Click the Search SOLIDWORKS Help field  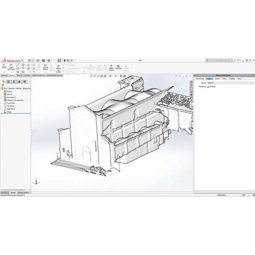coord(218,60)
